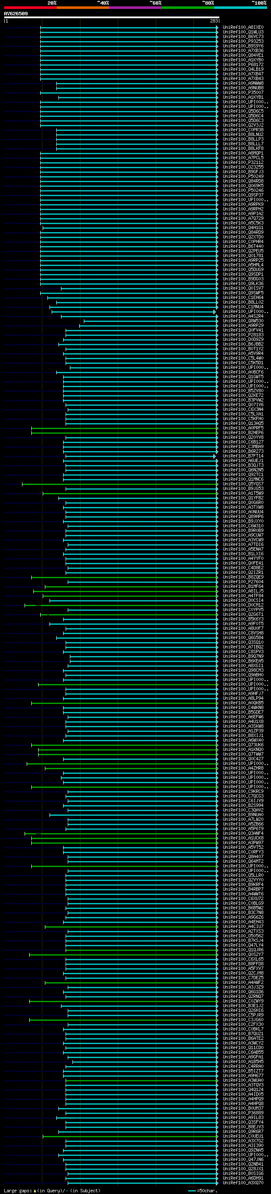The width and height of the screenshot is (271, 1194).
Task: Select the UniRef100_A3XQ70 label
Action: click(x=243, y=1183)
